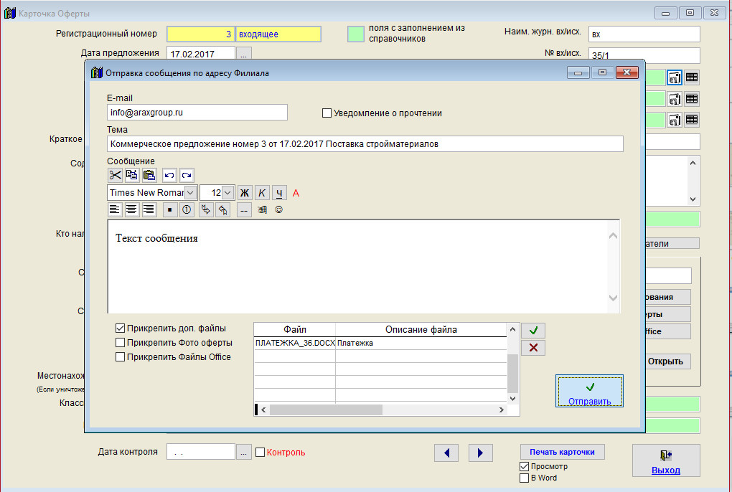
Task: Insert a smiley emoticon
Action: (278, 210)
